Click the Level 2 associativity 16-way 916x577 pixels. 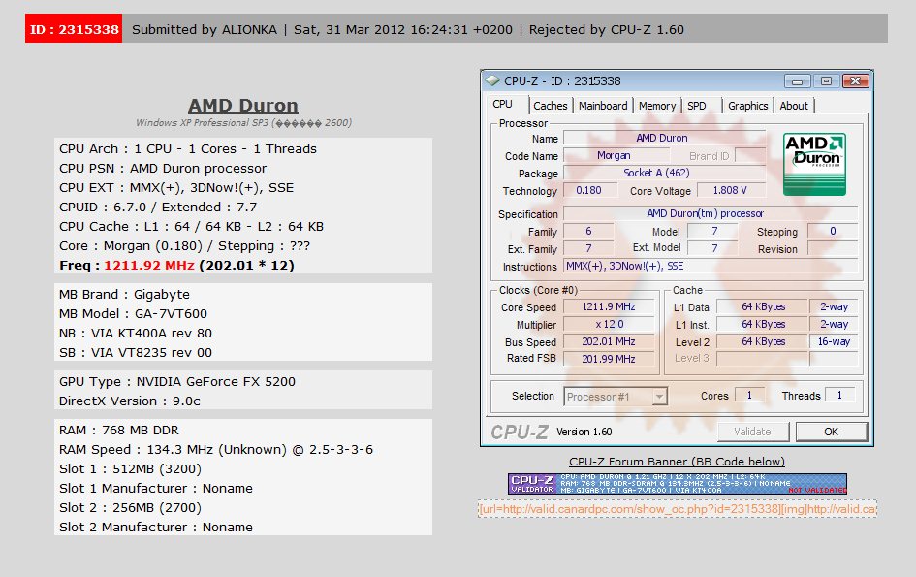(834, 342)
